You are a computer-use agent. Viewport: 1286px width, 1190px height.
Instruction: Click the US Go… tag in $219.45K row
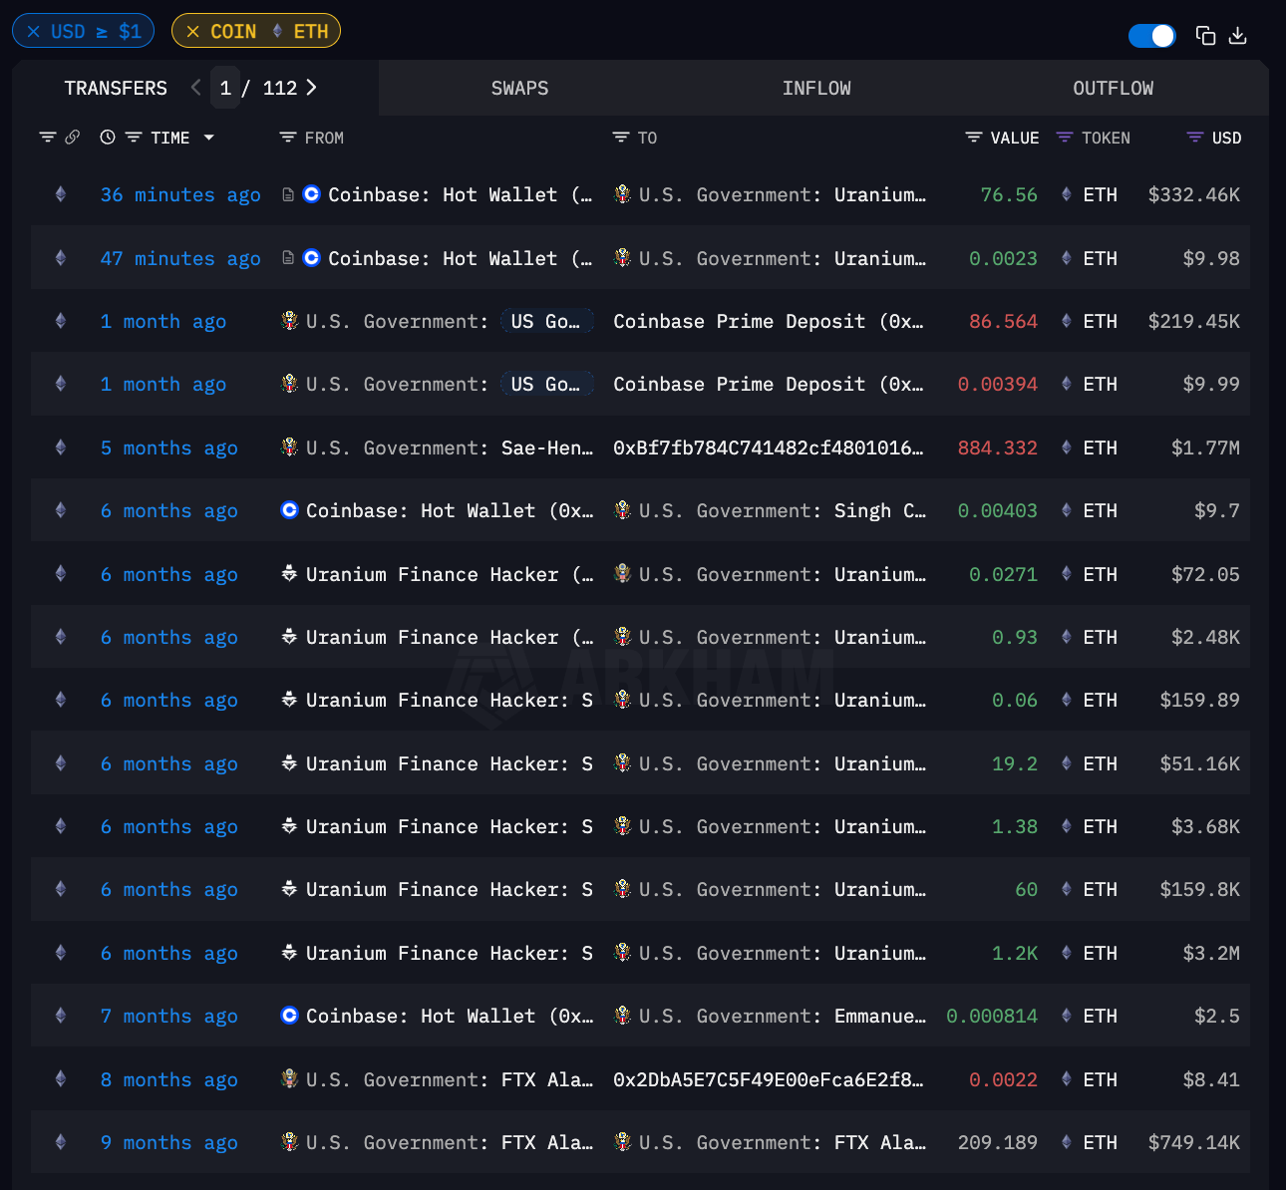[546, 321]
